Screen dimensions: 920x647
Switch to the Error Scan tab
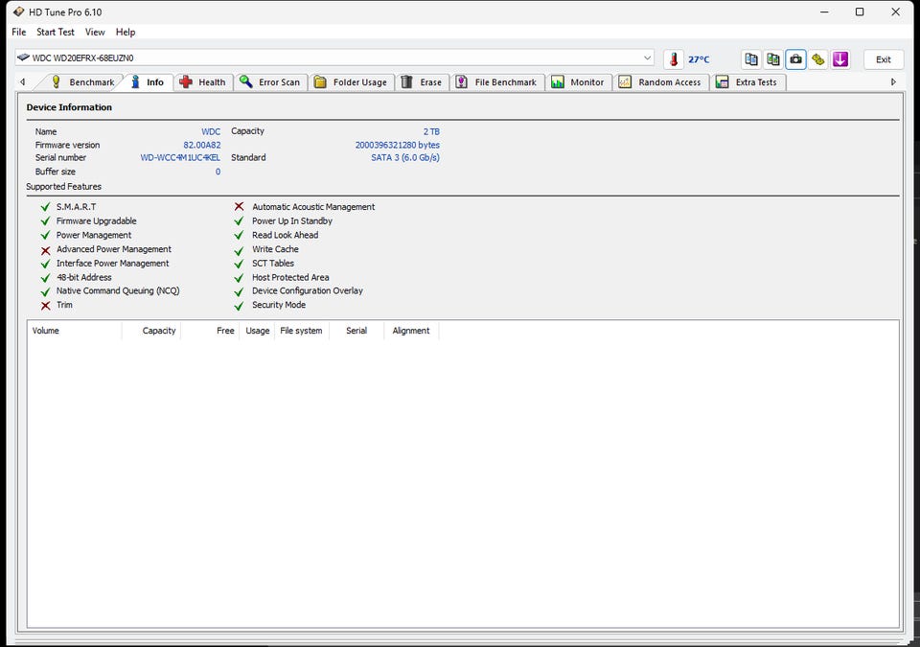(x=271, y=82)
